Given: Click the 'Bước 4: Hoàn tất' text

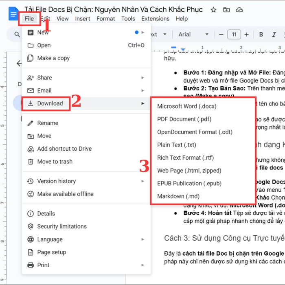Looking at the screenshot, I should click(207, 213).
